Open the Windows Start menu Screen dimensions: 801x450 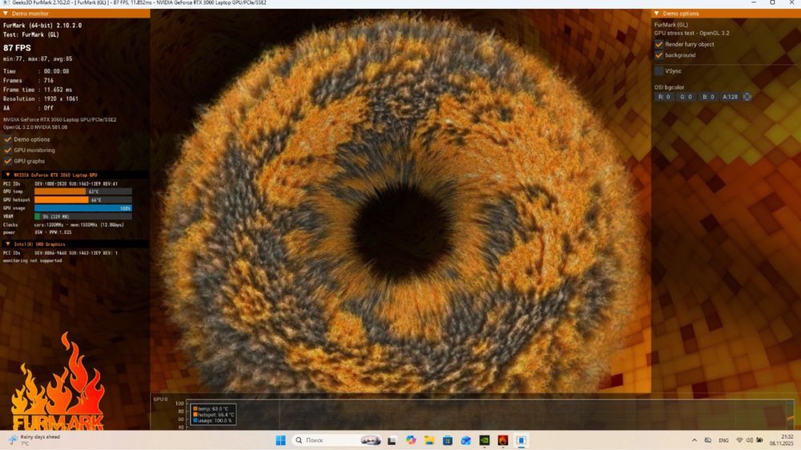click(280, 440)
